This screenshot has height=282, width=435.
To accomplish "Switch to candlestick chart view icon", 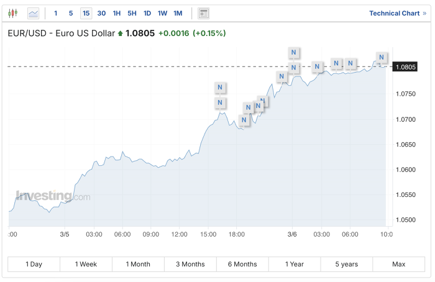I will pos(13,13).
